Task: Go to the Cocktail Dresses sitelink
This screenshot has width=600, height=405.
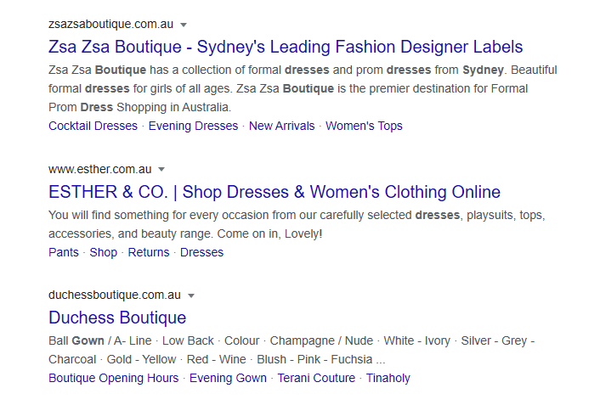Action: click(93, 126)
